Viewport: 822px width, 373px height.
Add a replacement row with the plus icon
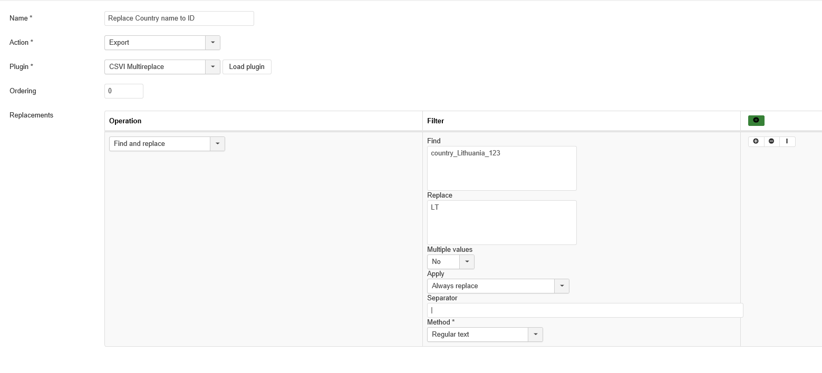point(756,141)
